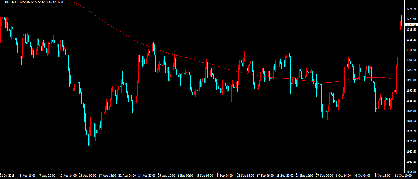Click the 17 Sep 06:00 time label
Screen dimensions: 418x179
pos(266,176)
